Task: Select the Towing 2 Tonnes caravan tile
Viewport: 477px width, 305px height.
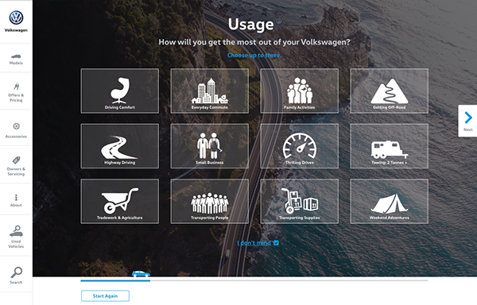Action: (x=389, y=146)
